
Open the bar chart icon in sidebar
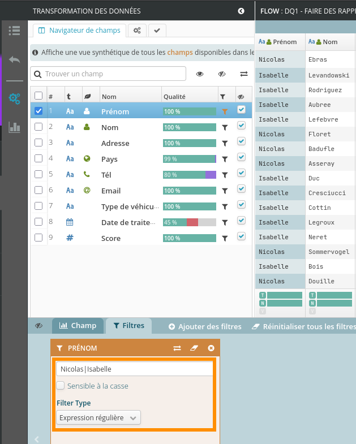[x=15, y=127]
